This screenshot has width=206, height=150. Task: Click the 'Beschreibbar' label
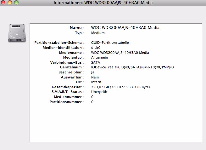pyautogui.click(x=70, y=72)
